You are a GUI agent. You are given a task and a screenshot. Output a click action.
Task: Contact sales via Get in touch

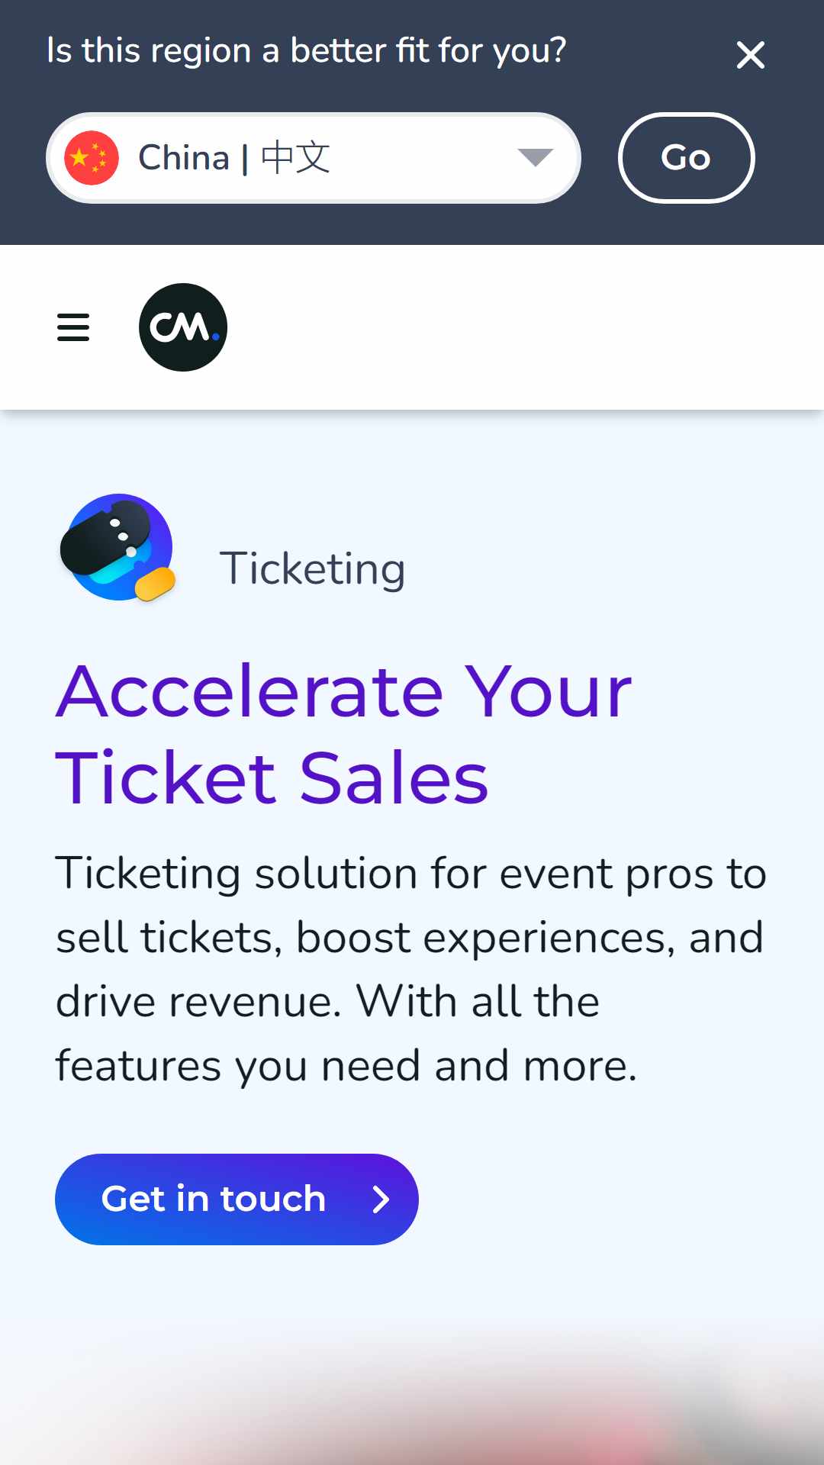tap(237, 1199)
